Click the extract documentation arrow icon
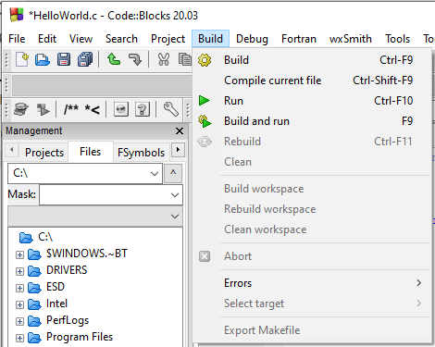This screenshot has height=347, width=435. coord(43,109)
